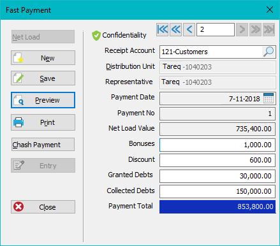Click the Representative label

[x=129, y=82]
